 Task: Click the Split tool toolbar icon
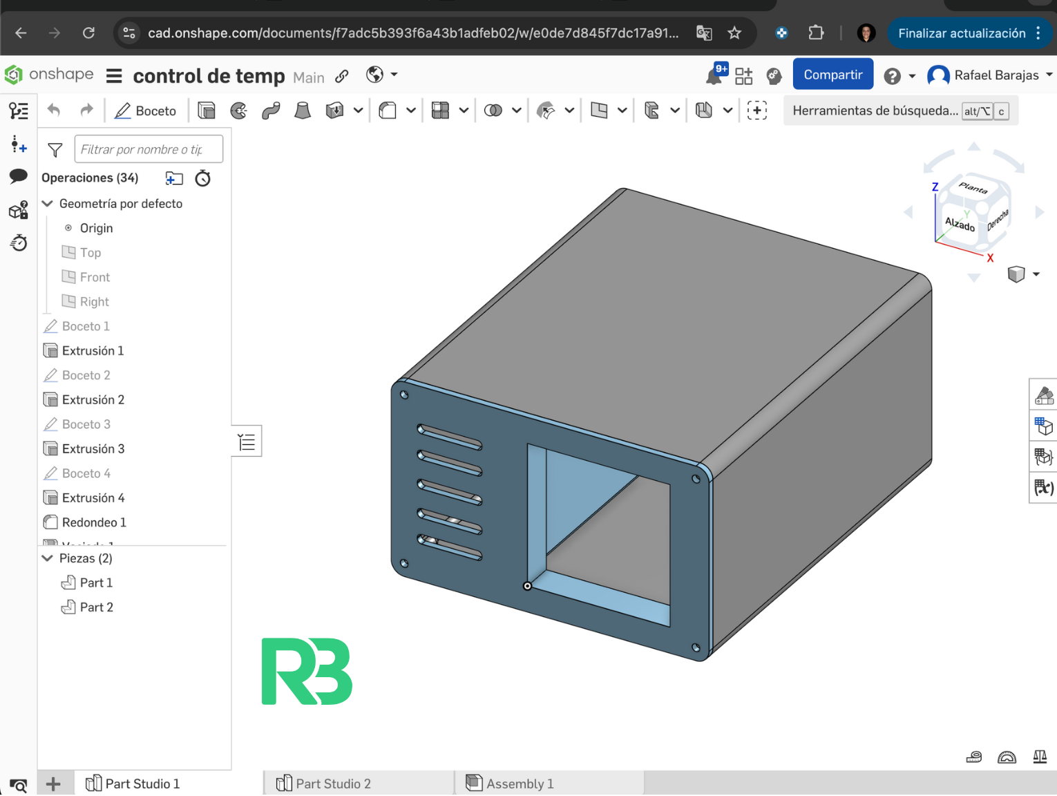click(x=546, y=111)
